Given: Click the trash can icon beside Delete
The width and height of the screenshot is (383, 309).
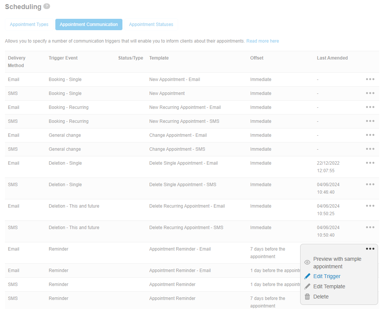Looking at the screenshot, I should [x=307, y=297].
